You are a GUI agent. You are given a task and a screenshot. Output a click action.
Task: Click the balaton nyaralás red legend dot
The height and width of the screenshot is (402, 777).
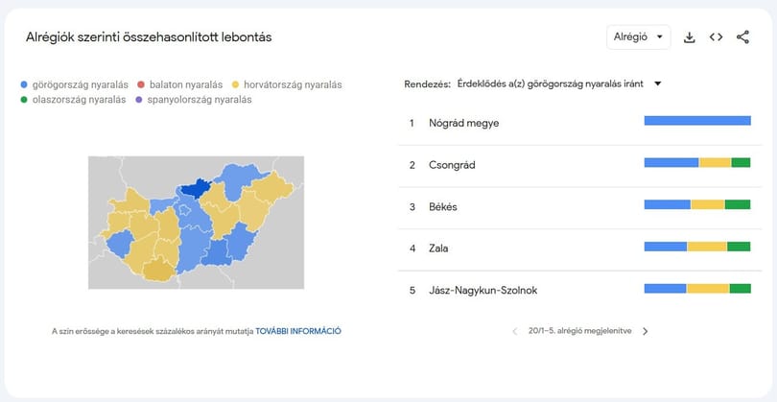140,85
